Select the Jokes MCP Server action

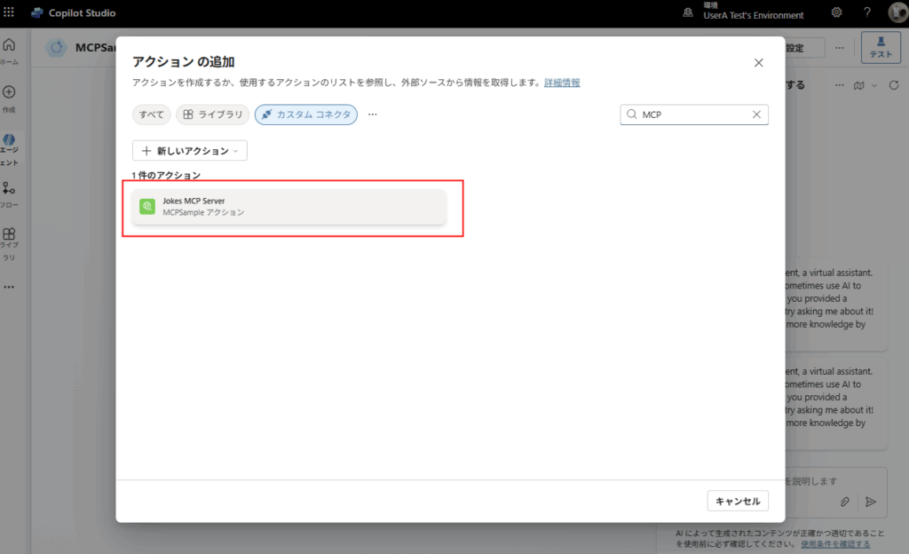(289, 207)
